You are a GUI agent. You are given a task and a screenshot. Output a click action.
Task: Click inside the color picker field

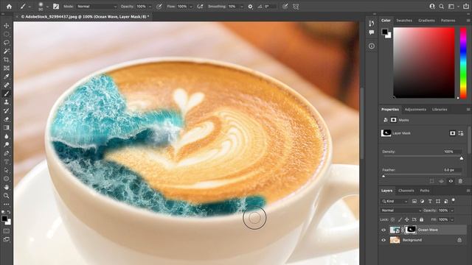[424, 63]
